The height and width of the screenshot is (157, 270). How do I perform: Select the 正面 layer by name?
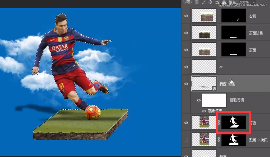[x=252, y=50]
